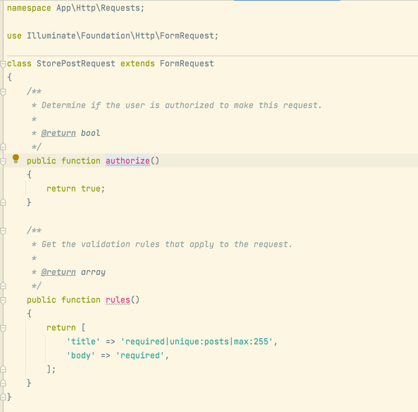418x412 pixels.
Task: Click the extends keyword
Action: (x=138, y=64)
